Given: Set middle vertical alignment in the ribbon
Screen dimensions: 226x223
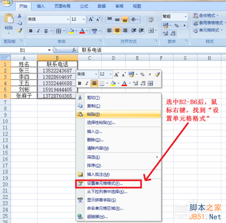Looking at the screenshot, I should point(117,19).
